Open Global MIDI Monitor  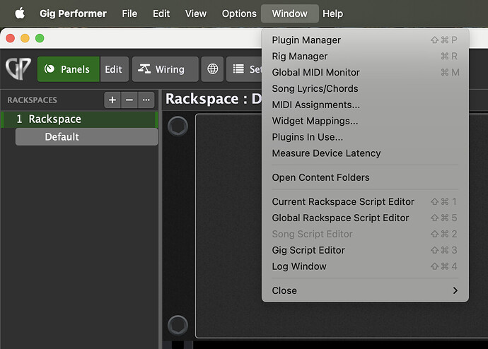click(x=365, y=72)
